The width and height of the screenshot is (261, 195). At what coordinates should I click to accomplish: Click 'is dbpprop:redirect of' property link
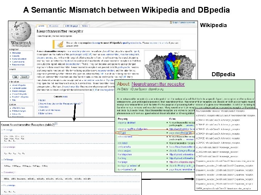129,166
